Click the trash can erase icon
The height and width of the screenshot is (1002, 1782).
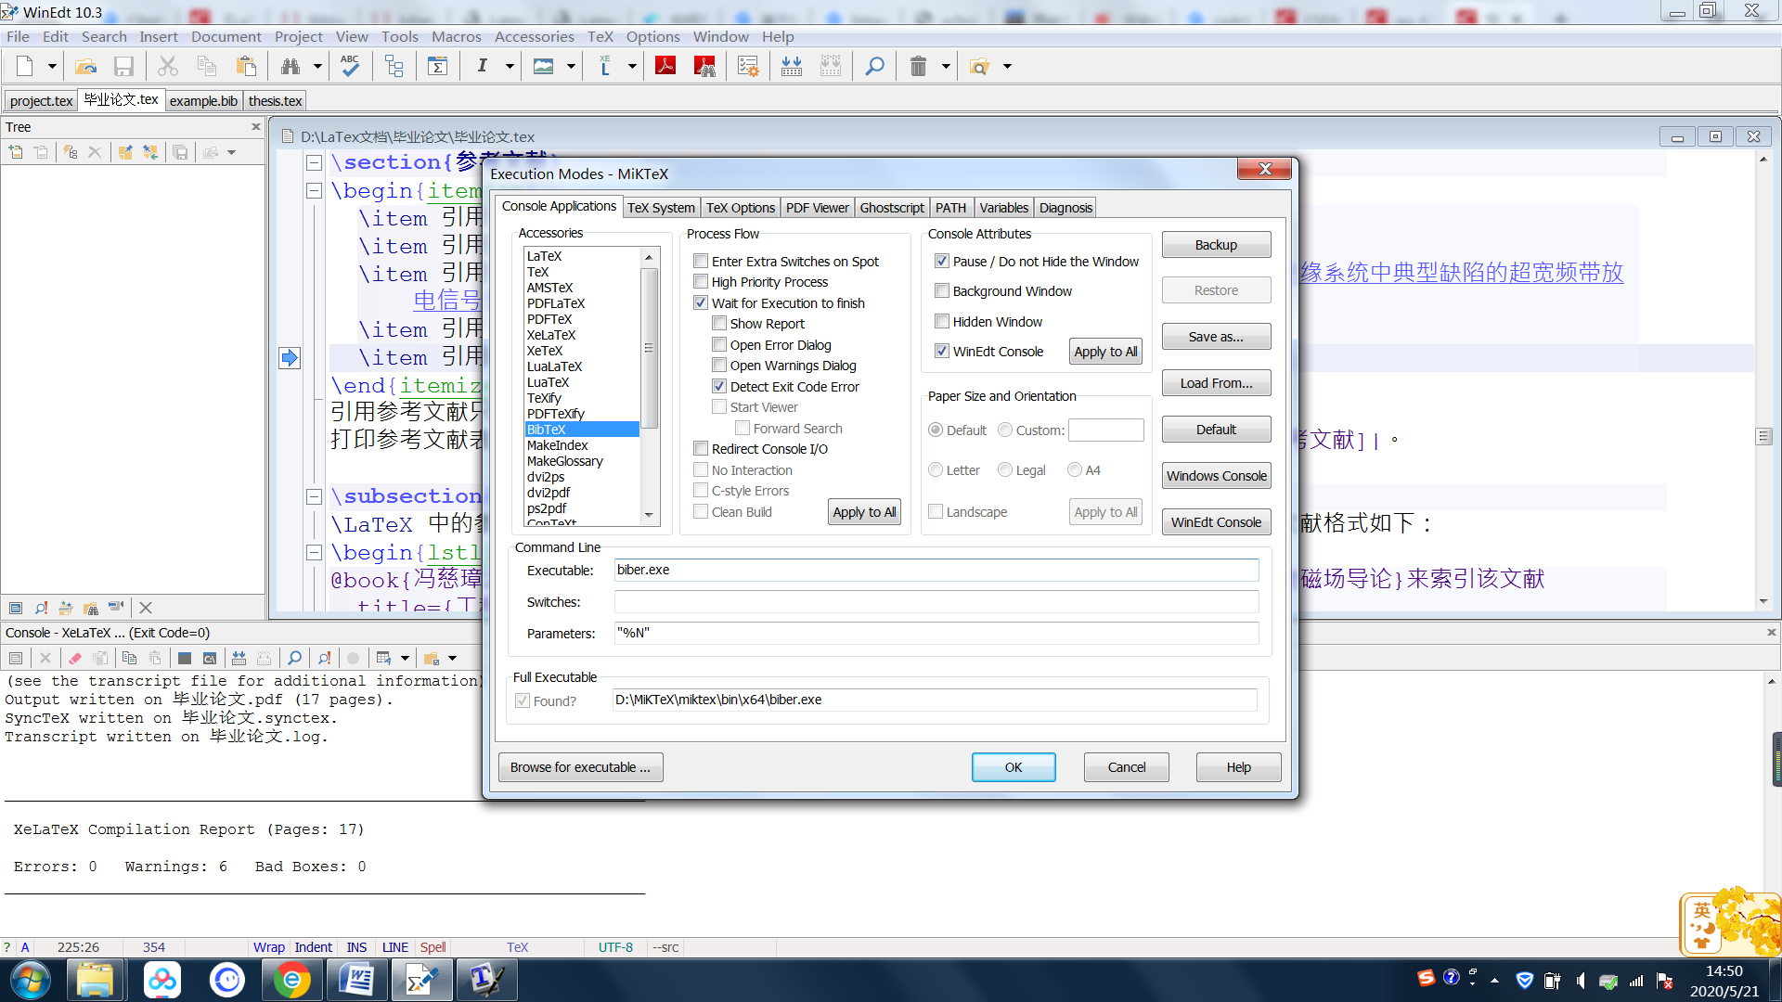pyautogui.click(x=918, y=66)
